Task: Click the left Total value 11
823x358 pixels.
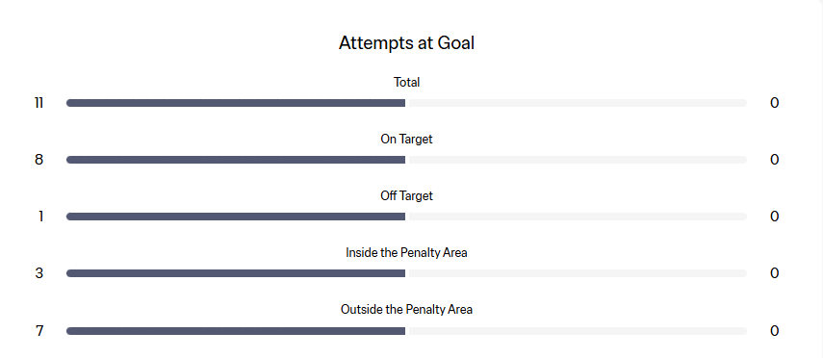Action: tap(39, 103)
